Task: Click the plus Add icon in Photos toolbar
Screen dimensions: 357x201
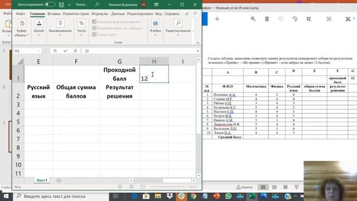Action: (217, 19)
